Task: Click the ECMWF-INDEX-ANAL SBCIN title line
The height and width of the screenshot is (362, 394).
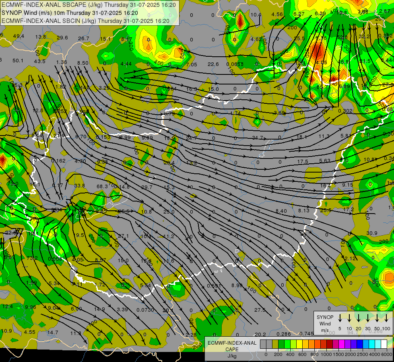Action: pyautogui.click(x=85, y=21)
